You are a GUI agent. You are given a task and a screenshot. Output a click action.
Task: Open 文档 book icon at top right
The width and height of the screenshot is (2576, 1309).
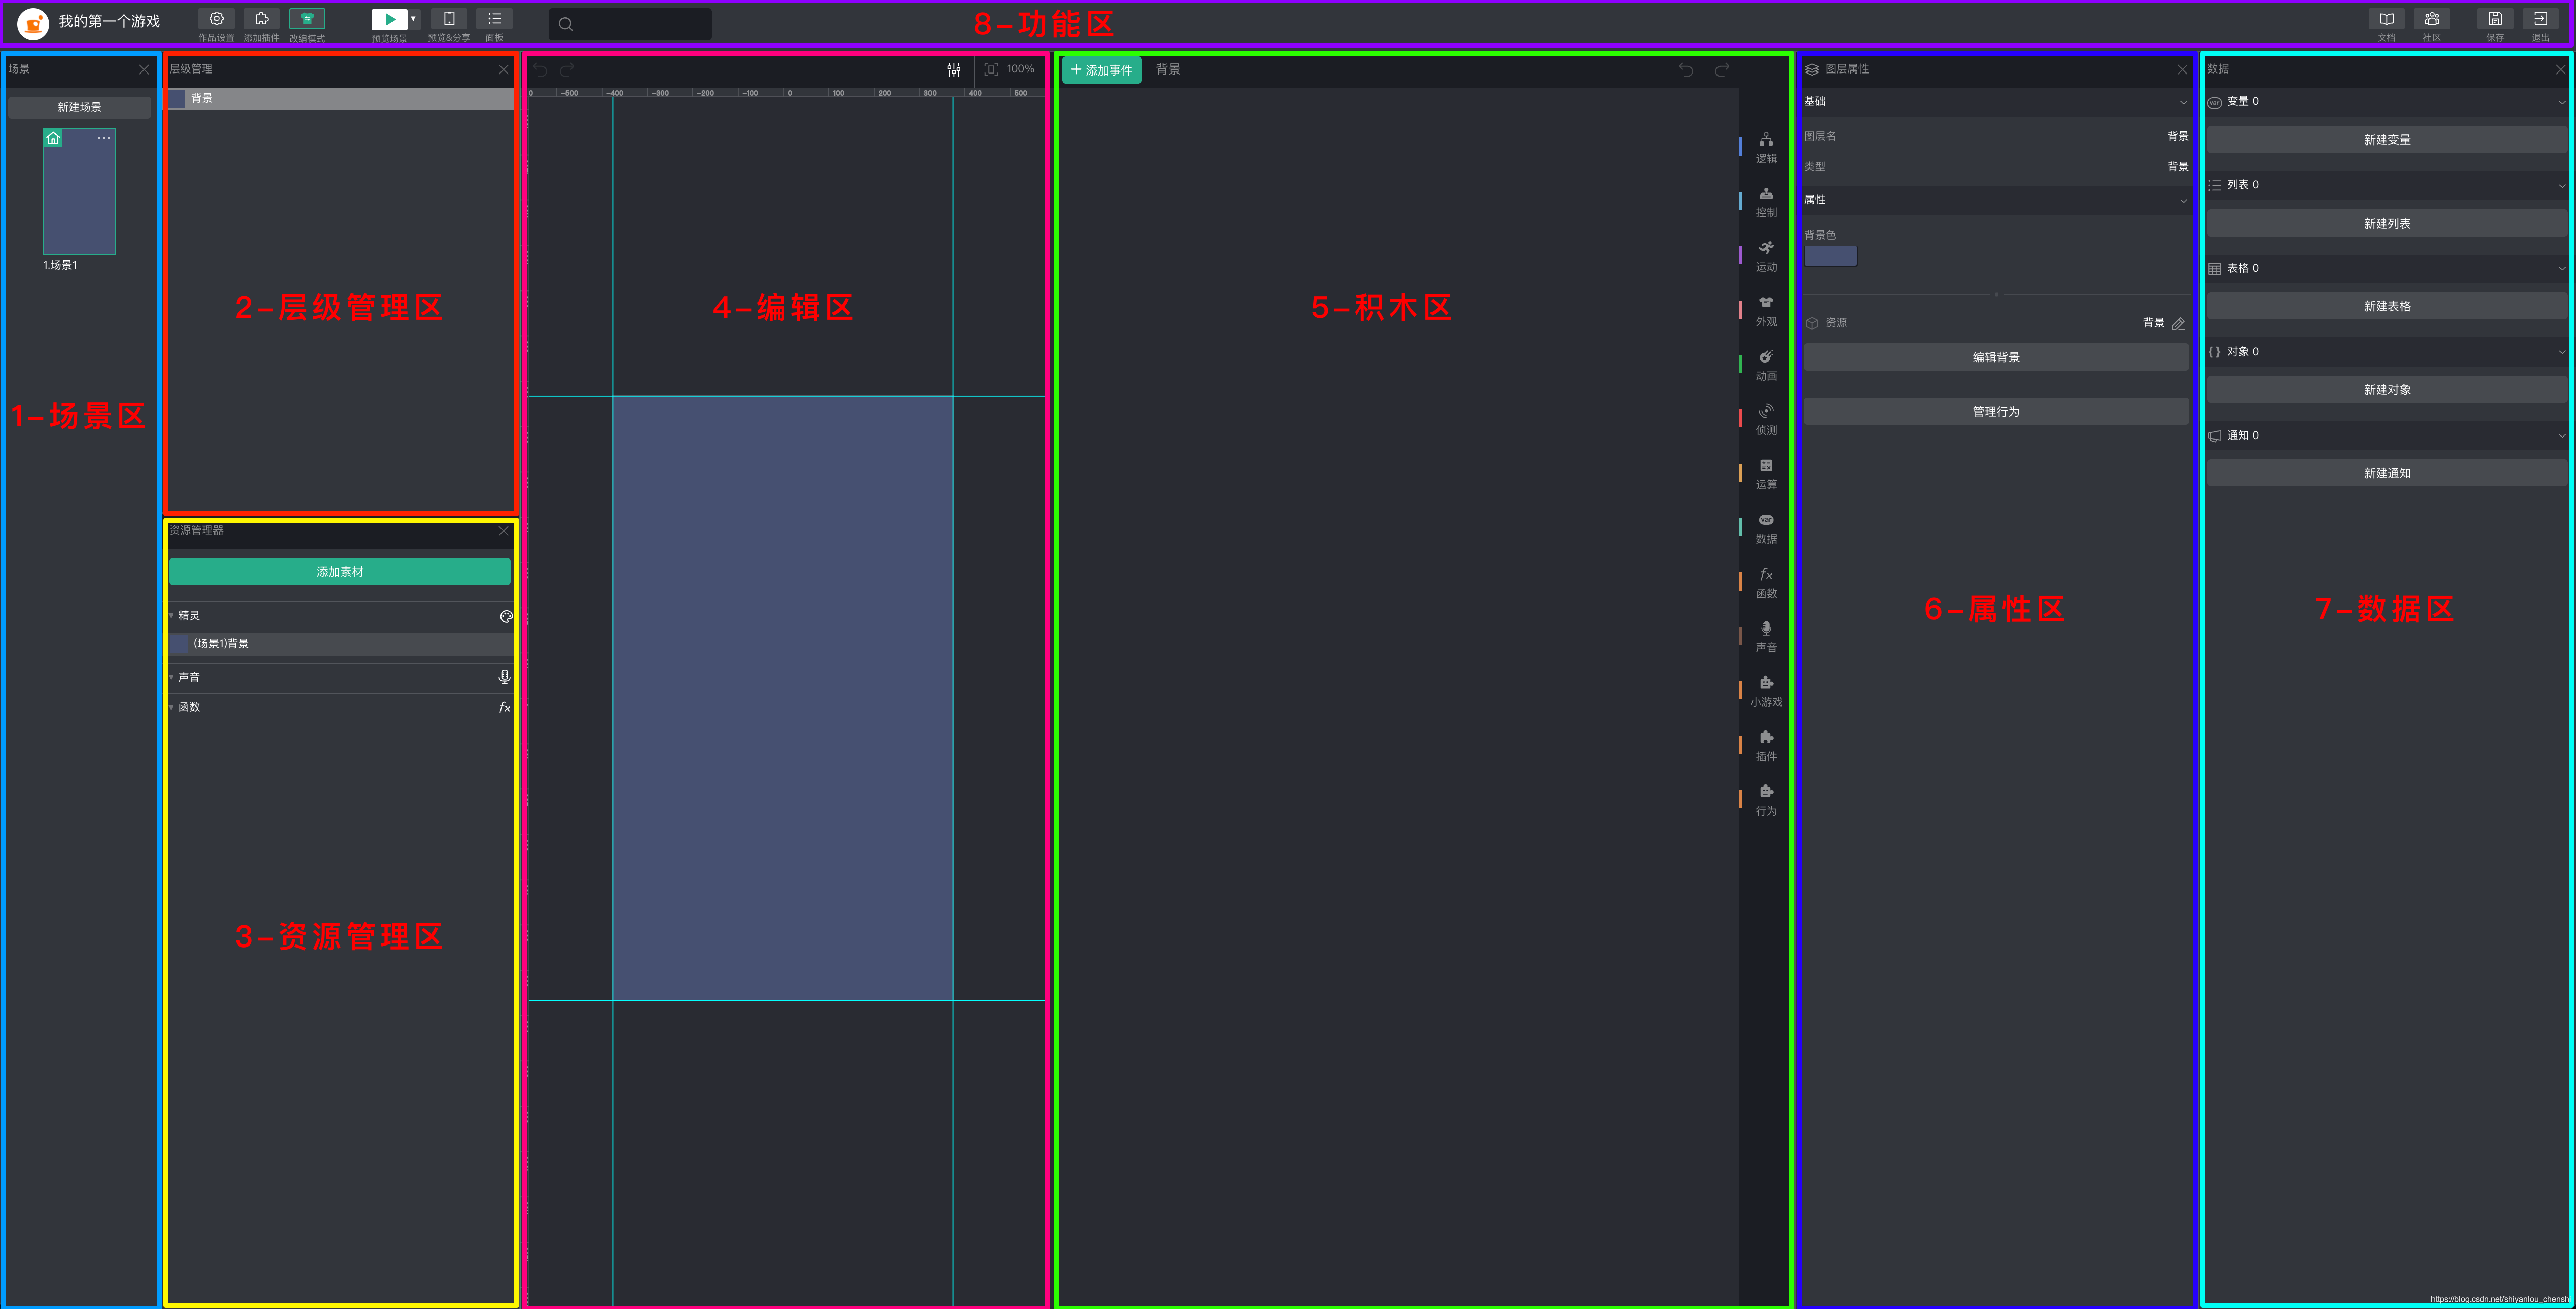pos(2386,19)
